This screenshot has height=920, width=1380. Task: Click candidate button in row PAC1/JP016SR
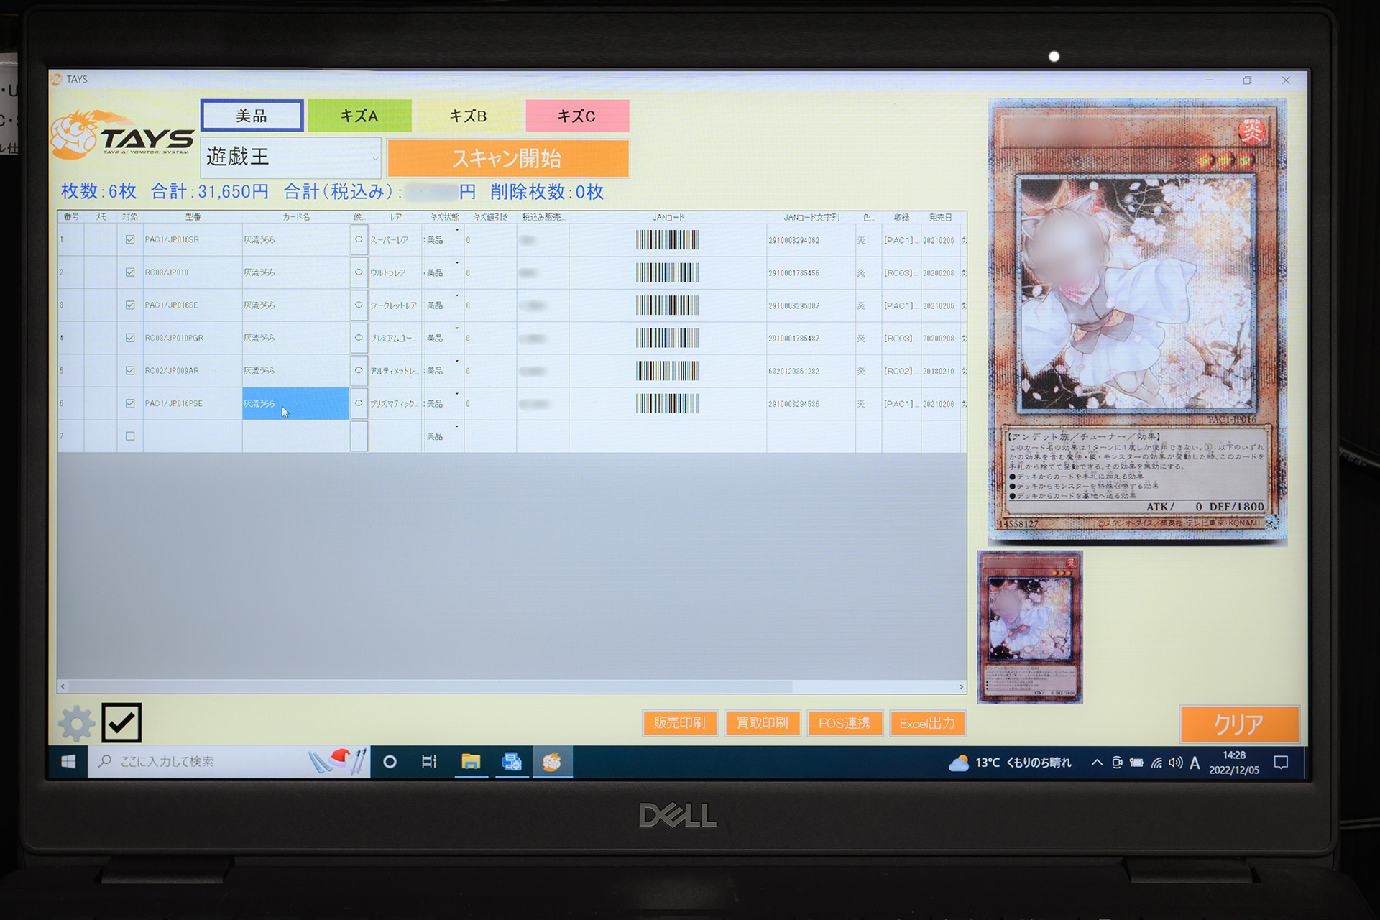coord(359,239)
